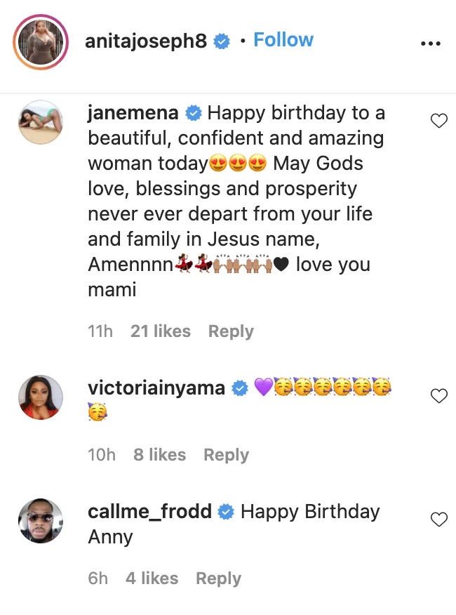Reply to victoriainyama's comment

tap(226, 455)
